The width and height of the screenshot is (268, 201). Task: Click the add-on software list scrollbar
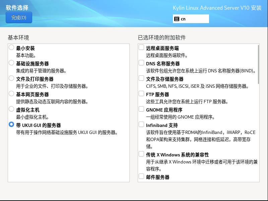[x=258, y=64]
